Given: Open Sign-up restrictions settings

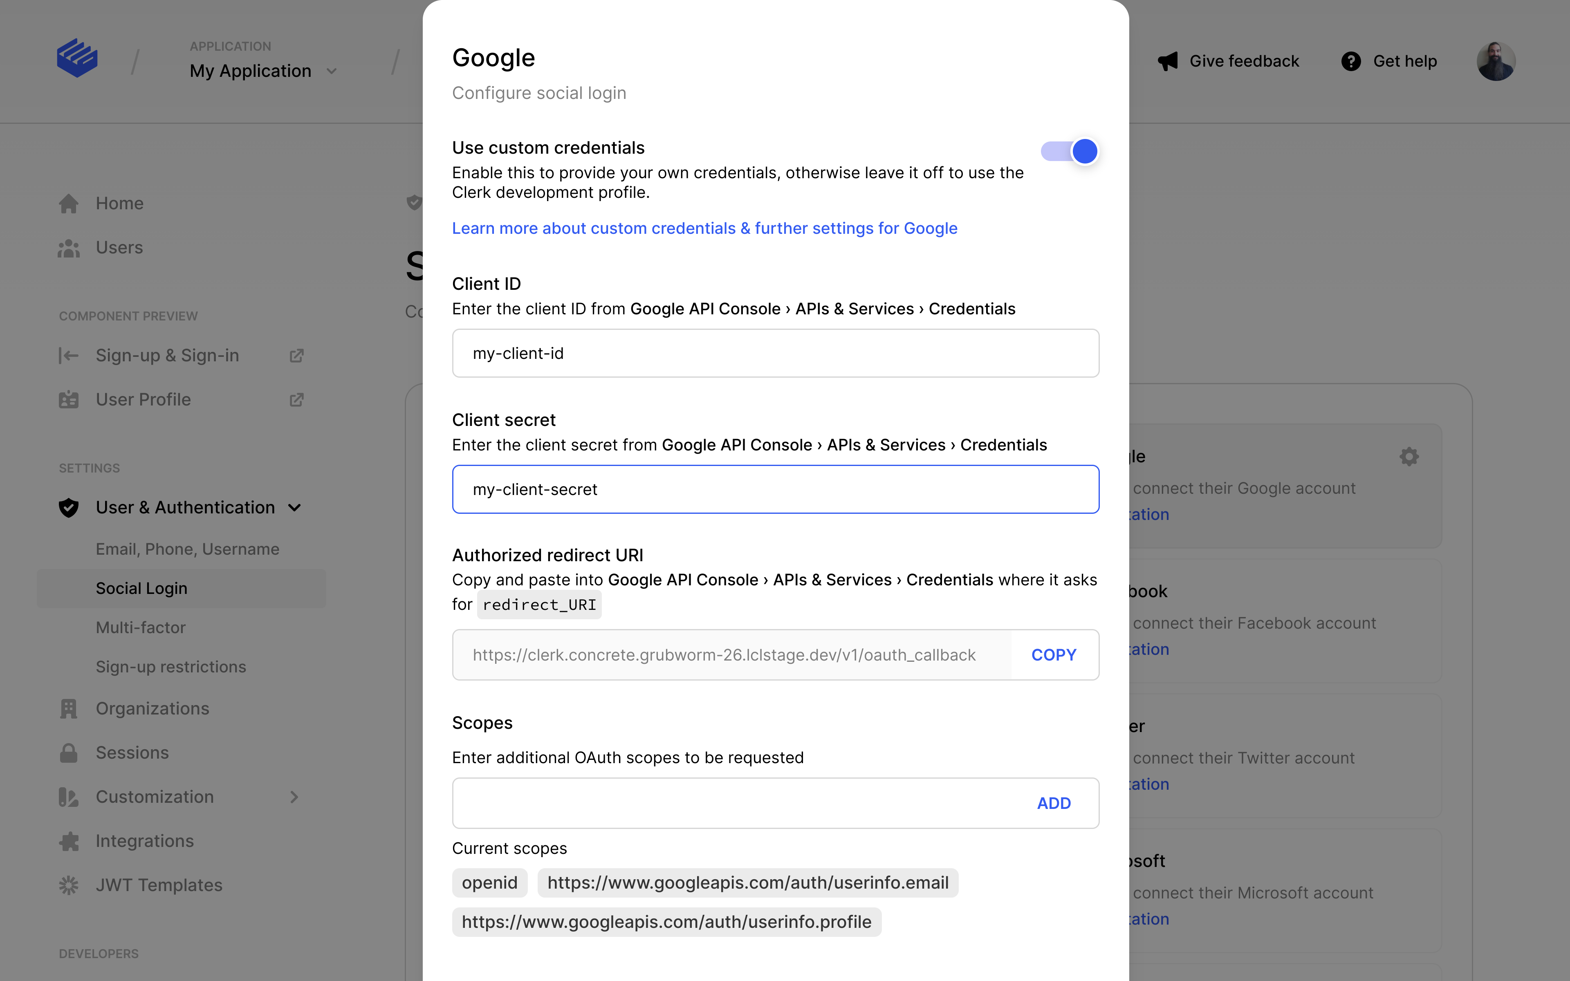Looking at the screenshot, I should 171,667.
